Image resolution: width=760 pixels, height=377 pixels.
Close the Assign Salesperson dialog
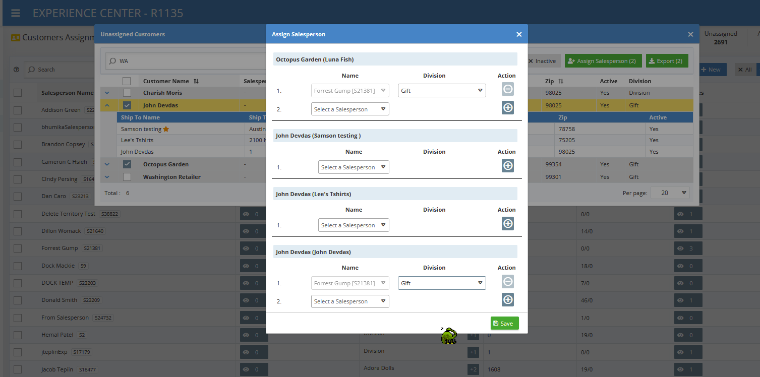click(x=519, y=34)
